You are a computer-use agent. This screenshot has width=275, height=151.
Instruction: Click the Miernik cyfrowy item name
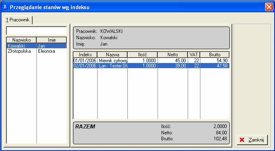(x=113, y=61)
